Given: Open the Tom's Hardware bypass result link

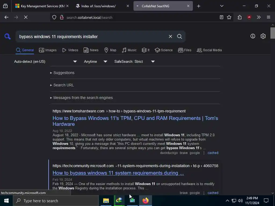Looking at the screenshot, I should (135, 121).
